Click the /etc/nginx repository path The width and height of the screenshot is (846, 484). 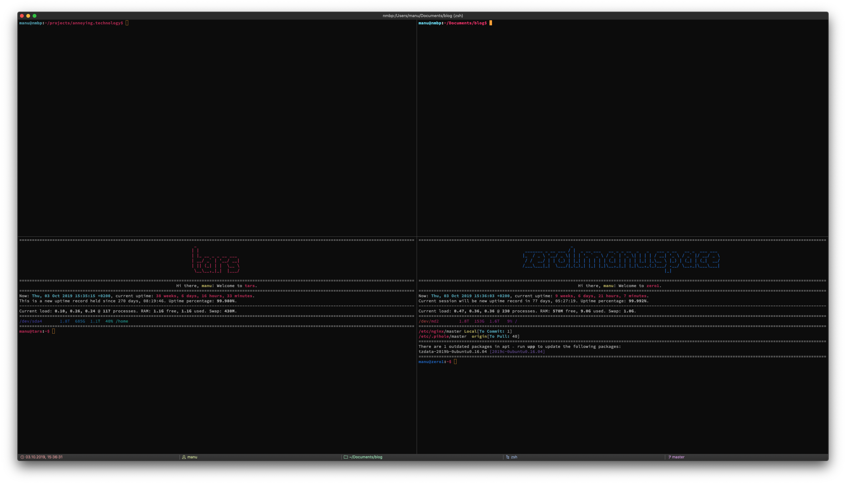coord(431,331)
